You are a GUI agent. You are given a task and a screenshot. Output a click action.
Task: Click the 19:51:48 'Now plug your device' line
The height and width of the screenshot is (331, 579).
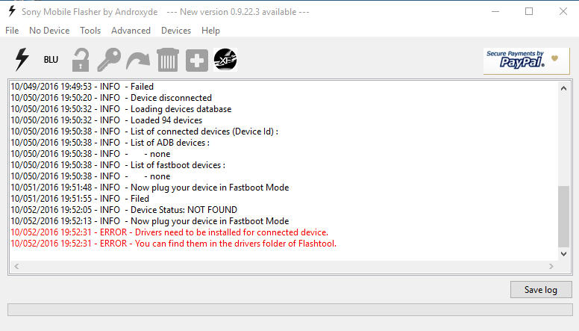[149, 188]
